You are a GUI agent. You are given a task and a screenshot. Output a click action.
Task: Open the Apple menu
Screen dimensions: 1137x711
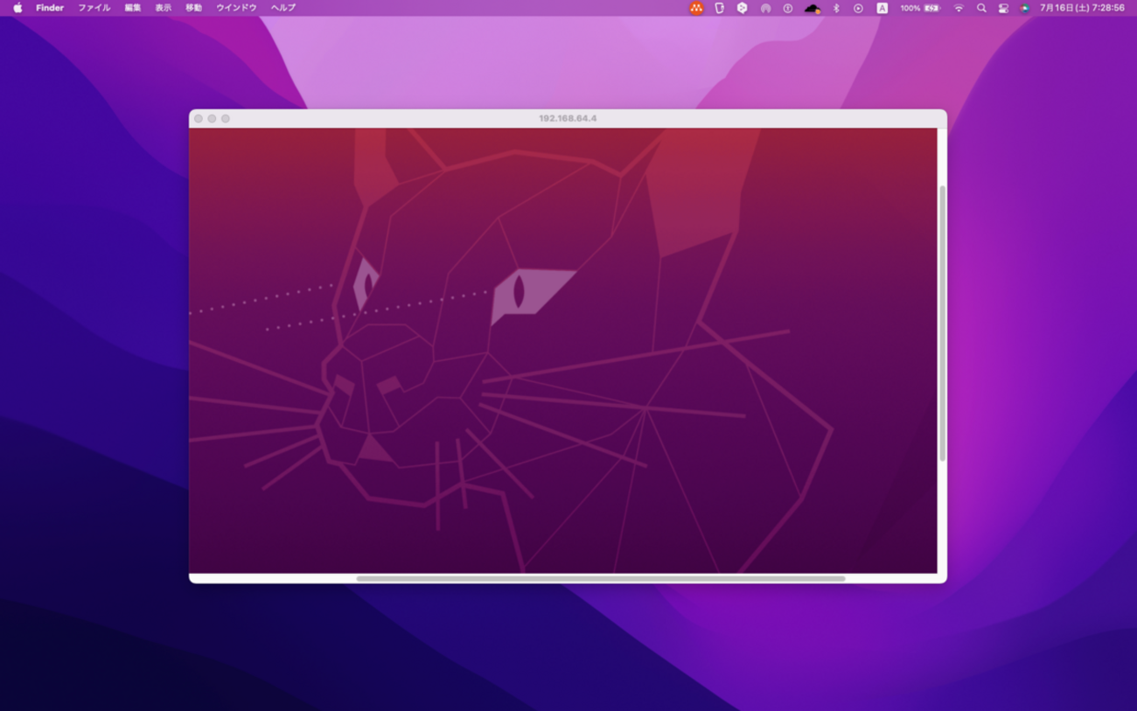17,8
